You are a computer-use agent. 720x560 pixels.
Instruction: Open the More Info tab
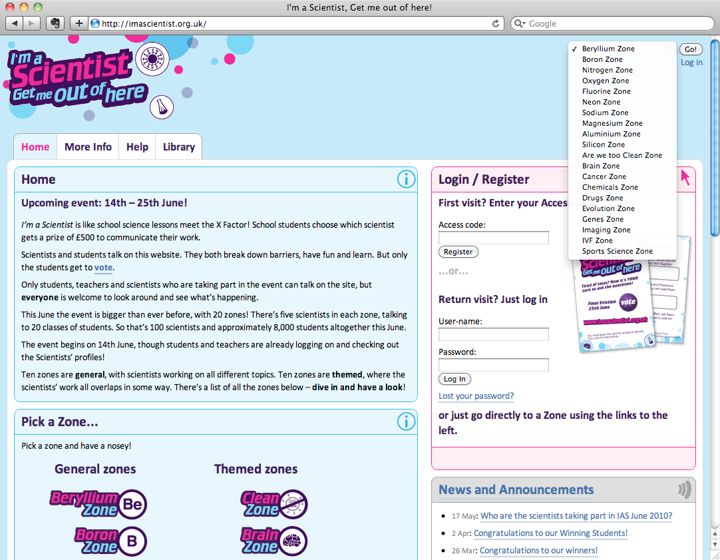coord(88,146)
